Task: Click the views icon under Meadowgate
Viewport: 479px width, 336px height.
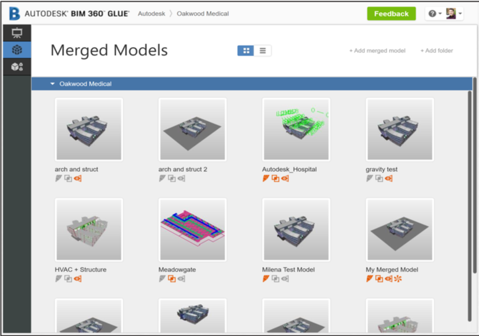Action: [x=181, y=279]
